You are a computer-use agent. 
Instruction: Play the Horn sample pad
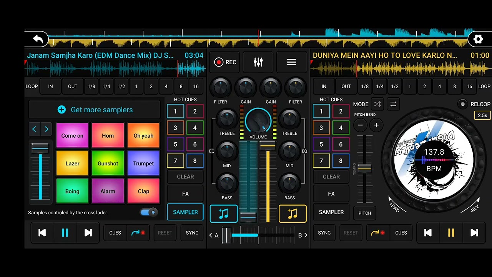click(x=108, y=136)
